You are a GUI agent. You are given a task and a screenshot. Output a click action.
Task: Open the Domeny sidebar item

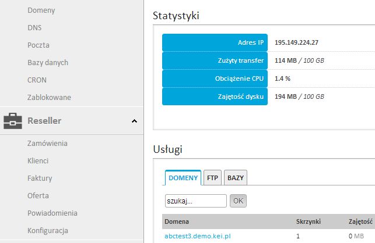(x=41, y=10)
